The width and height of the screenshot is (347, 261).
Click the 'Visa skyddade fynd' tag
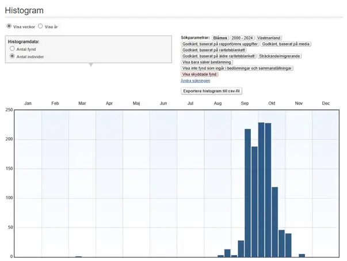(200, 74)
